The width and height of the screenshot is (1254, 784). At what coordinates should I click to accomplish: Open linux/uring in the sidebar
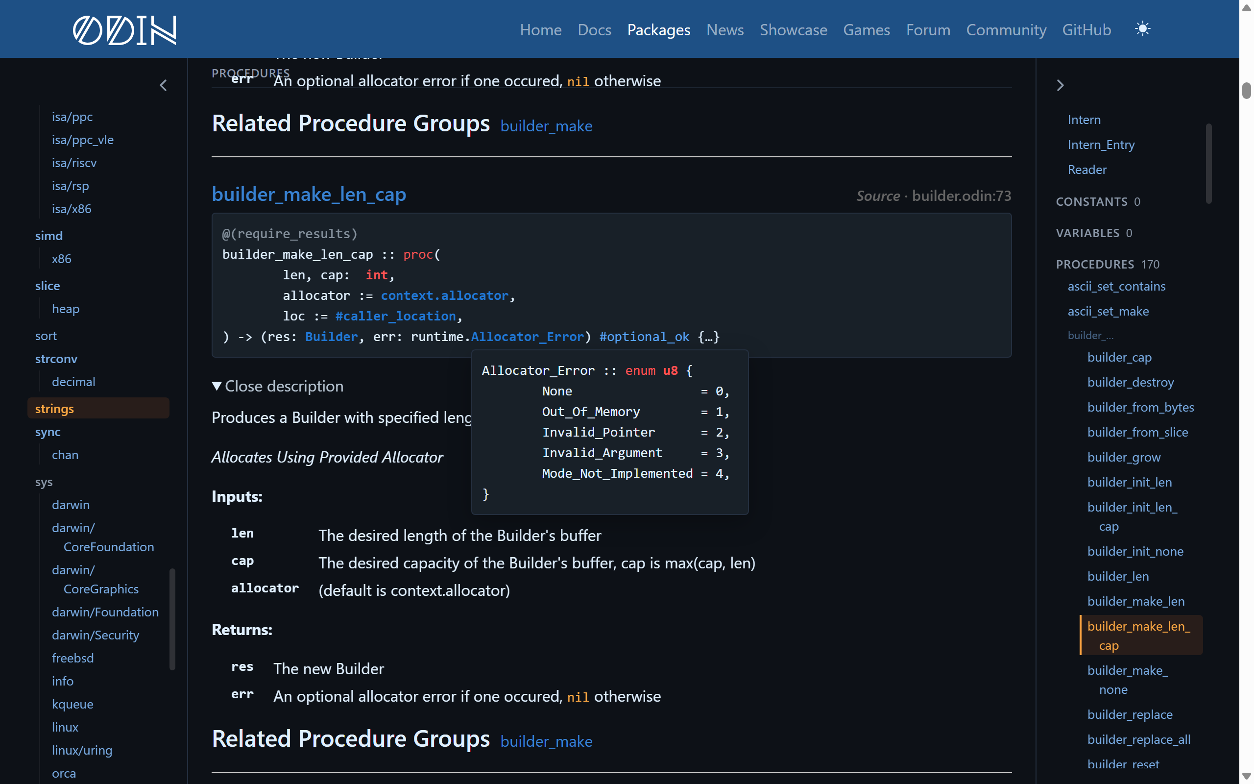82,750
